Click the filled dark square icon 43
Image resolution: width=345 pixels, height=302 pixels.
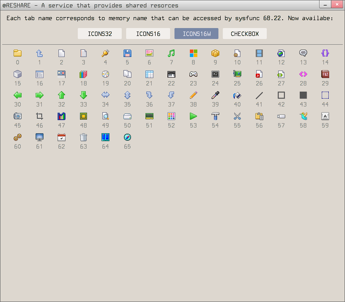tap(303, 95)
